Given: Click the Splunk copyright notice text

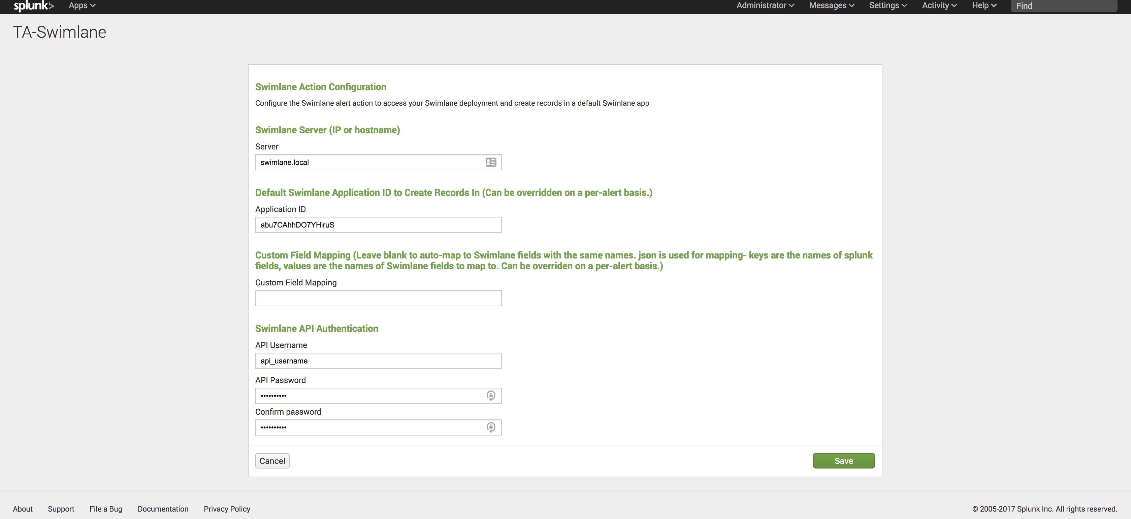Looking at the screenshot, I should point(1044,509).
